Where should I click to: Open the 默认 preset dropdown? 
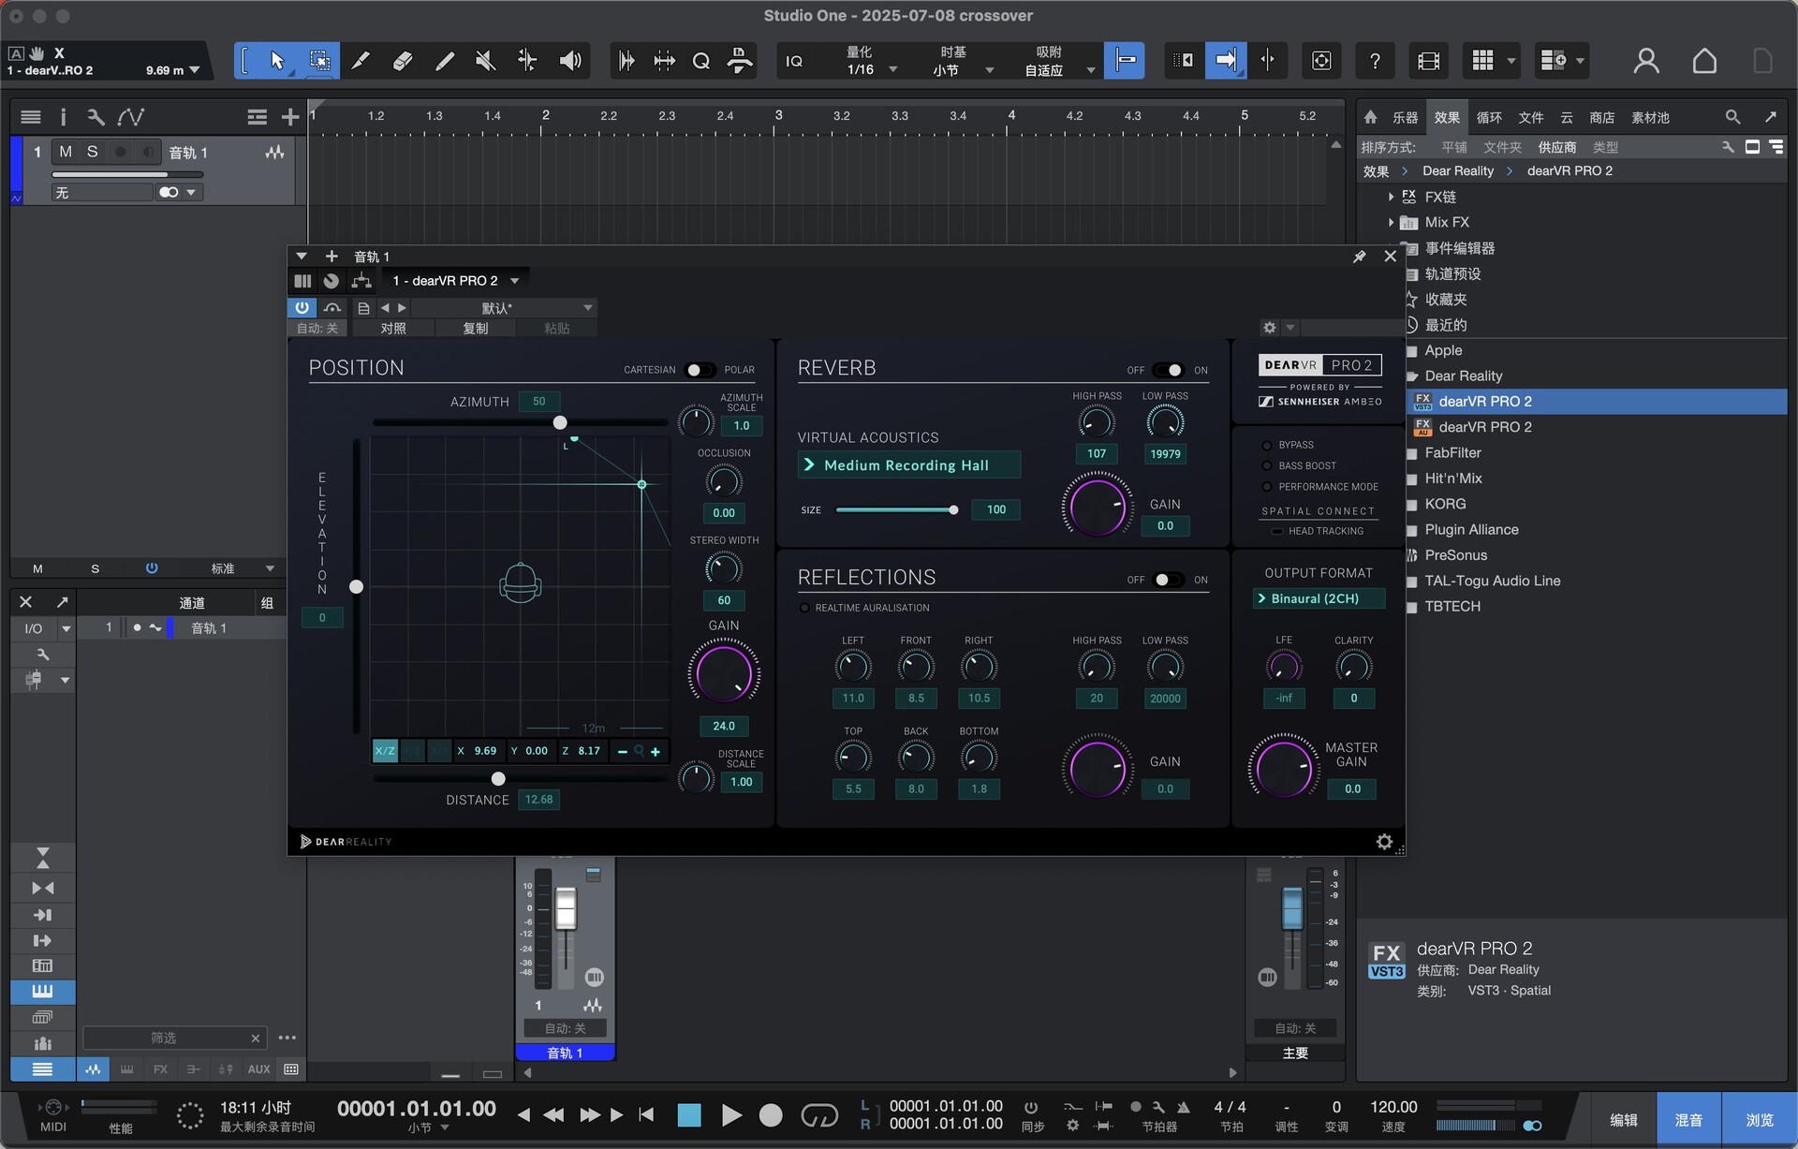click(x=505, y=308)
